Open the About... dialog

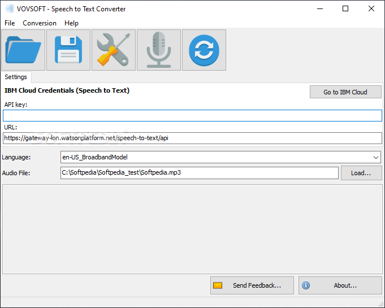click(x=340, y=285)
